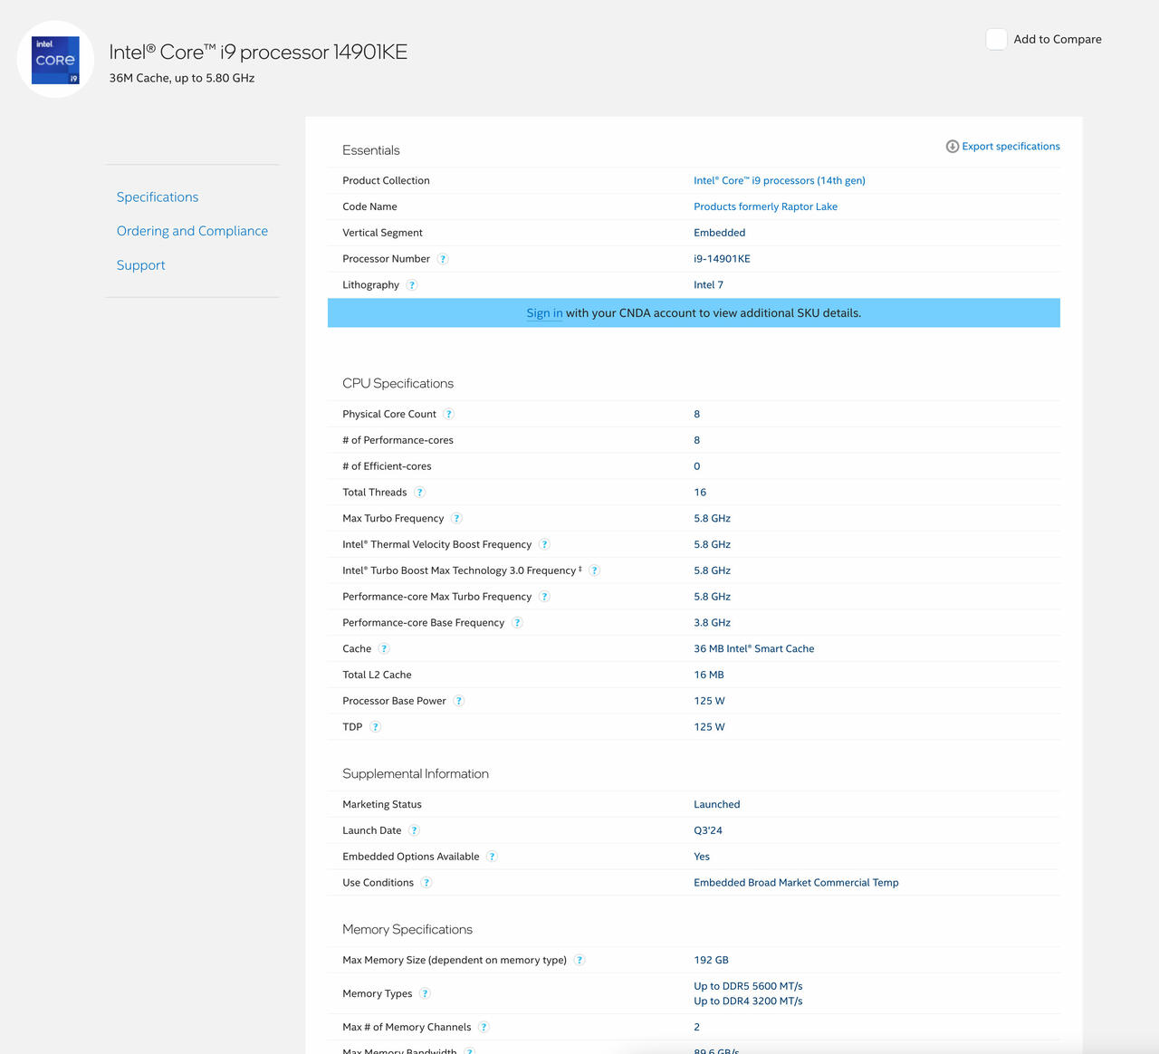Click Up to DDR4 3200 MT/s value

(x=748, y=1001)
